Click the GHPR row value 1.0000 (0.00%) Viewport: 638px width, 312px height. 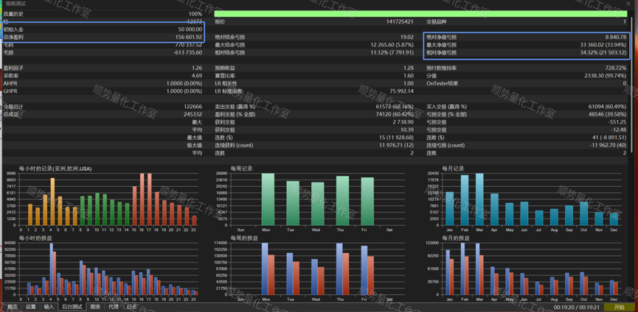[x=184, y=91]
